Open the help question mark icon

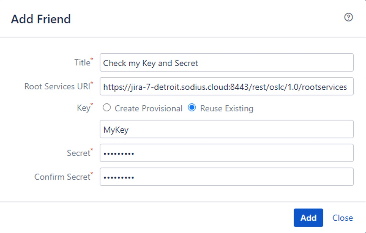(x=349, y=17)
